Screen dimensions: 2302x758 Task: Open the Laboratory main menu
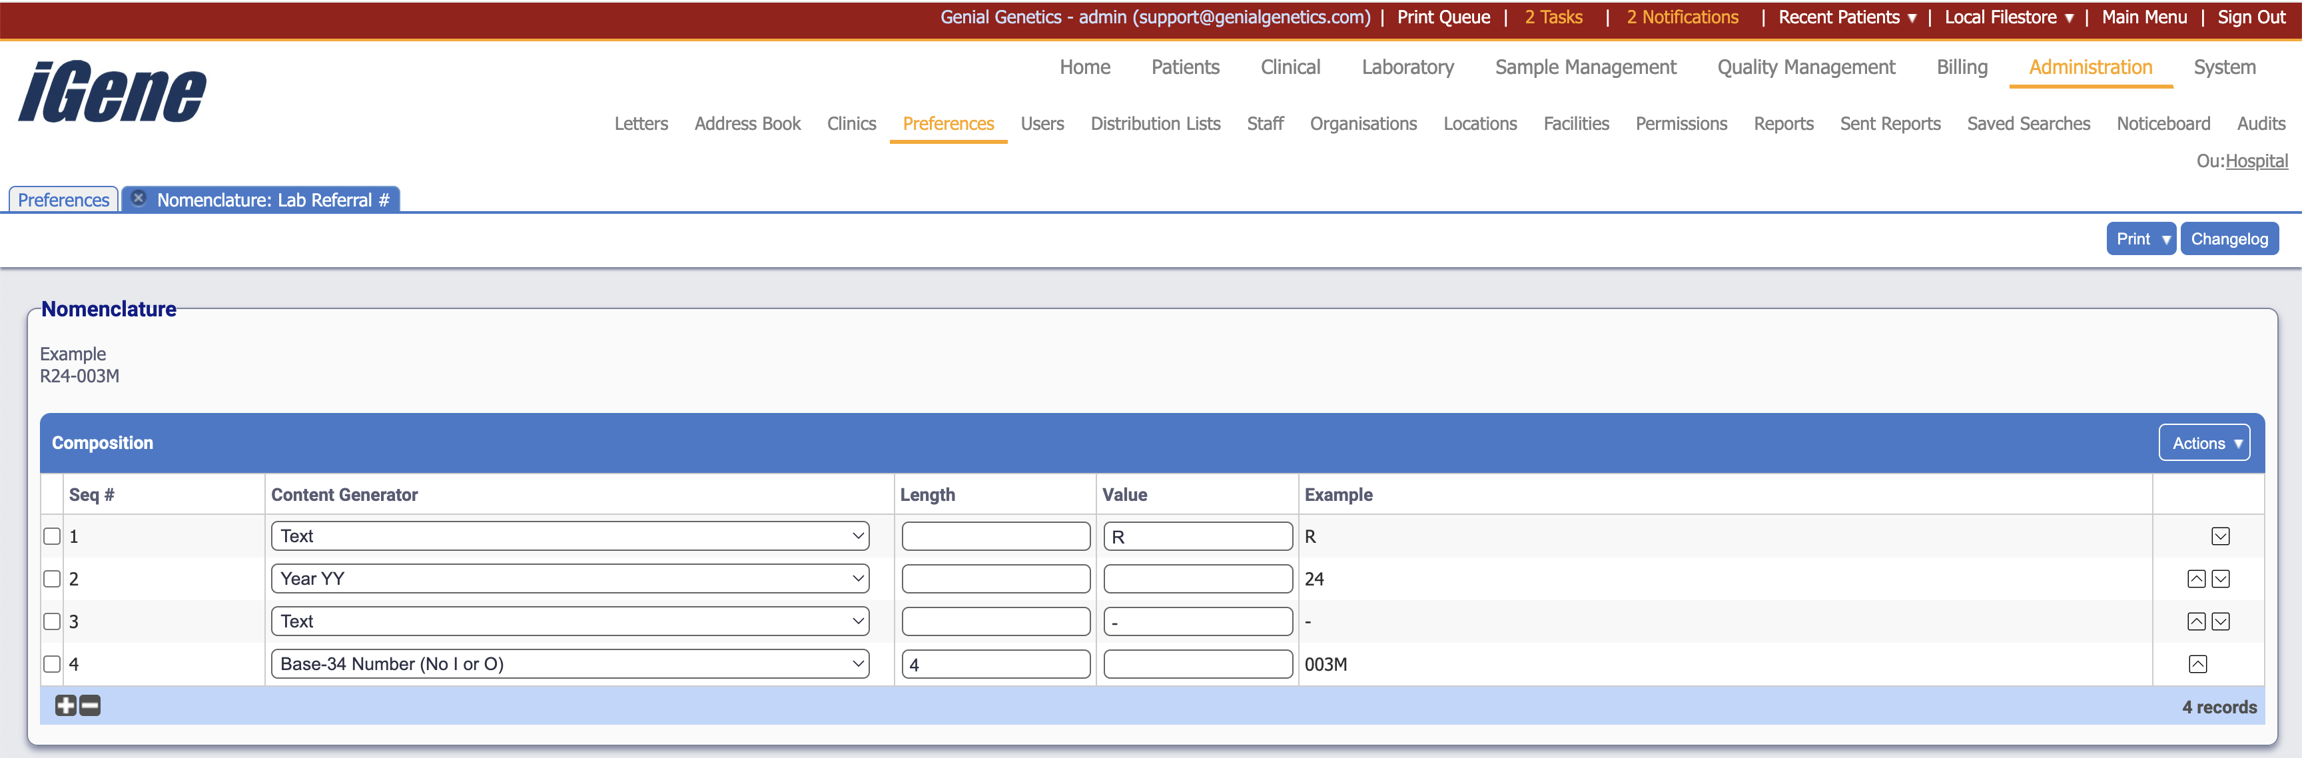(x=1407, y=67)
